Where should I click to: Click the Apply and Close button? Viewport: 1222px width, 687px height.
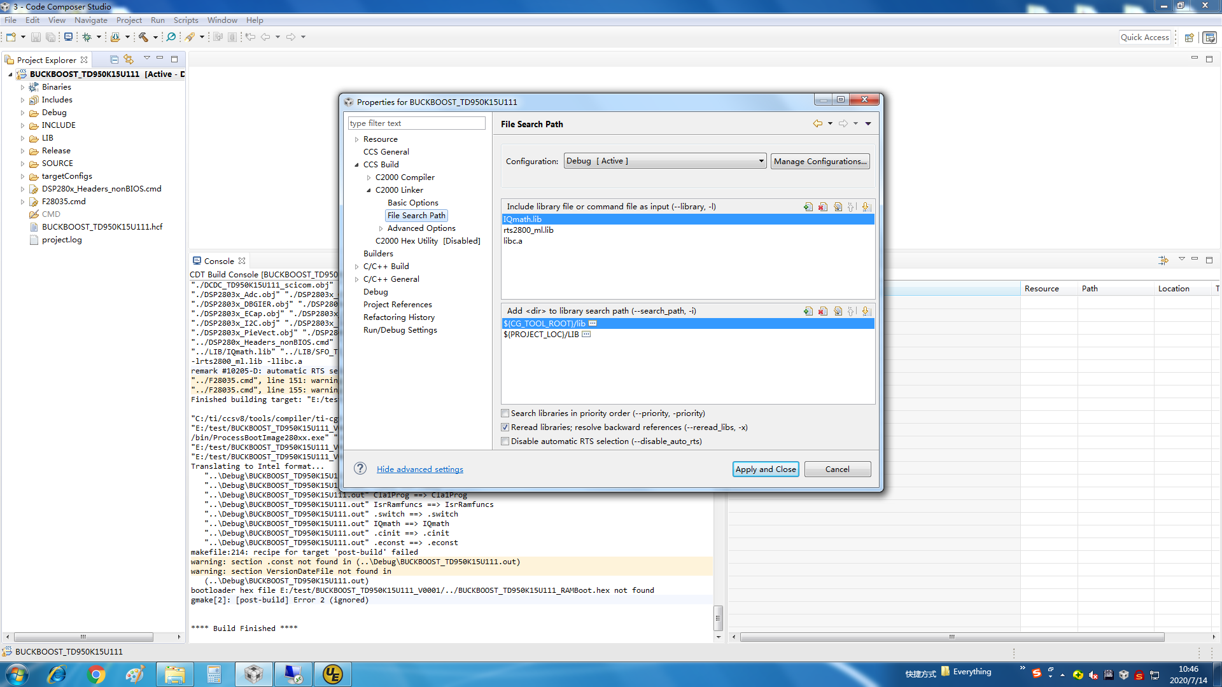click(765, 469)
